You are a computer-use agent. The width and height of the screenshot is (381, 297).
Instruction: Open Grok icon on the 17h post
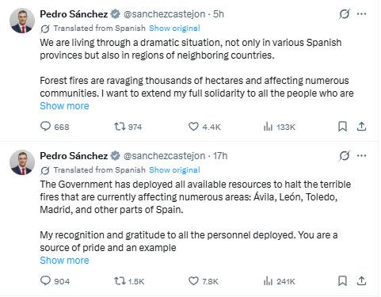coord(345,156)
